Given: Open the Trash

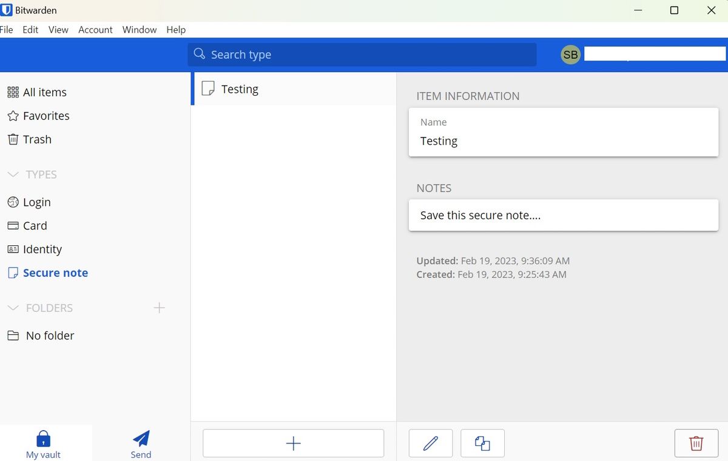Looking at the screenshot, I should point(29,139).
